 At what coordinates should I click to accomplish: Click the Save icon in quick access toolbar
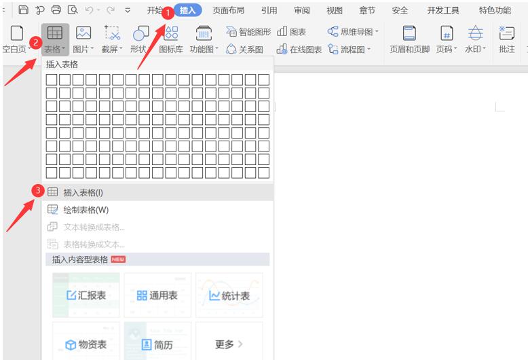[23, 10]
